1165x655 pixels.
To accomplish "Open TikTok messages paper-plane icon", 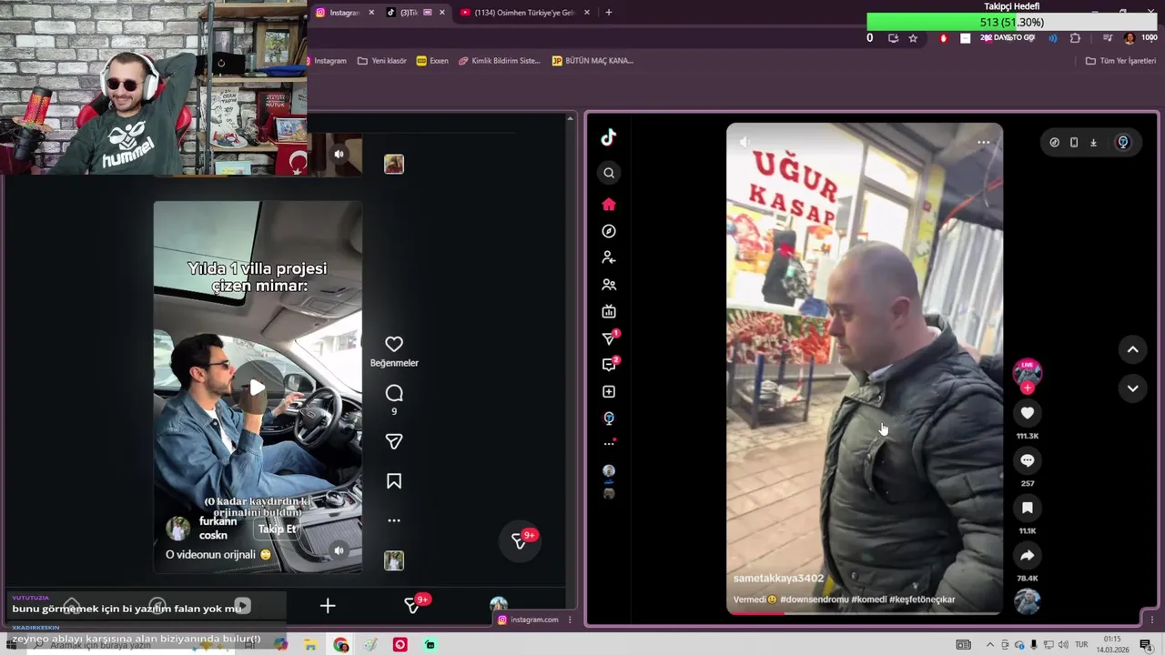I will coord(609,338).
